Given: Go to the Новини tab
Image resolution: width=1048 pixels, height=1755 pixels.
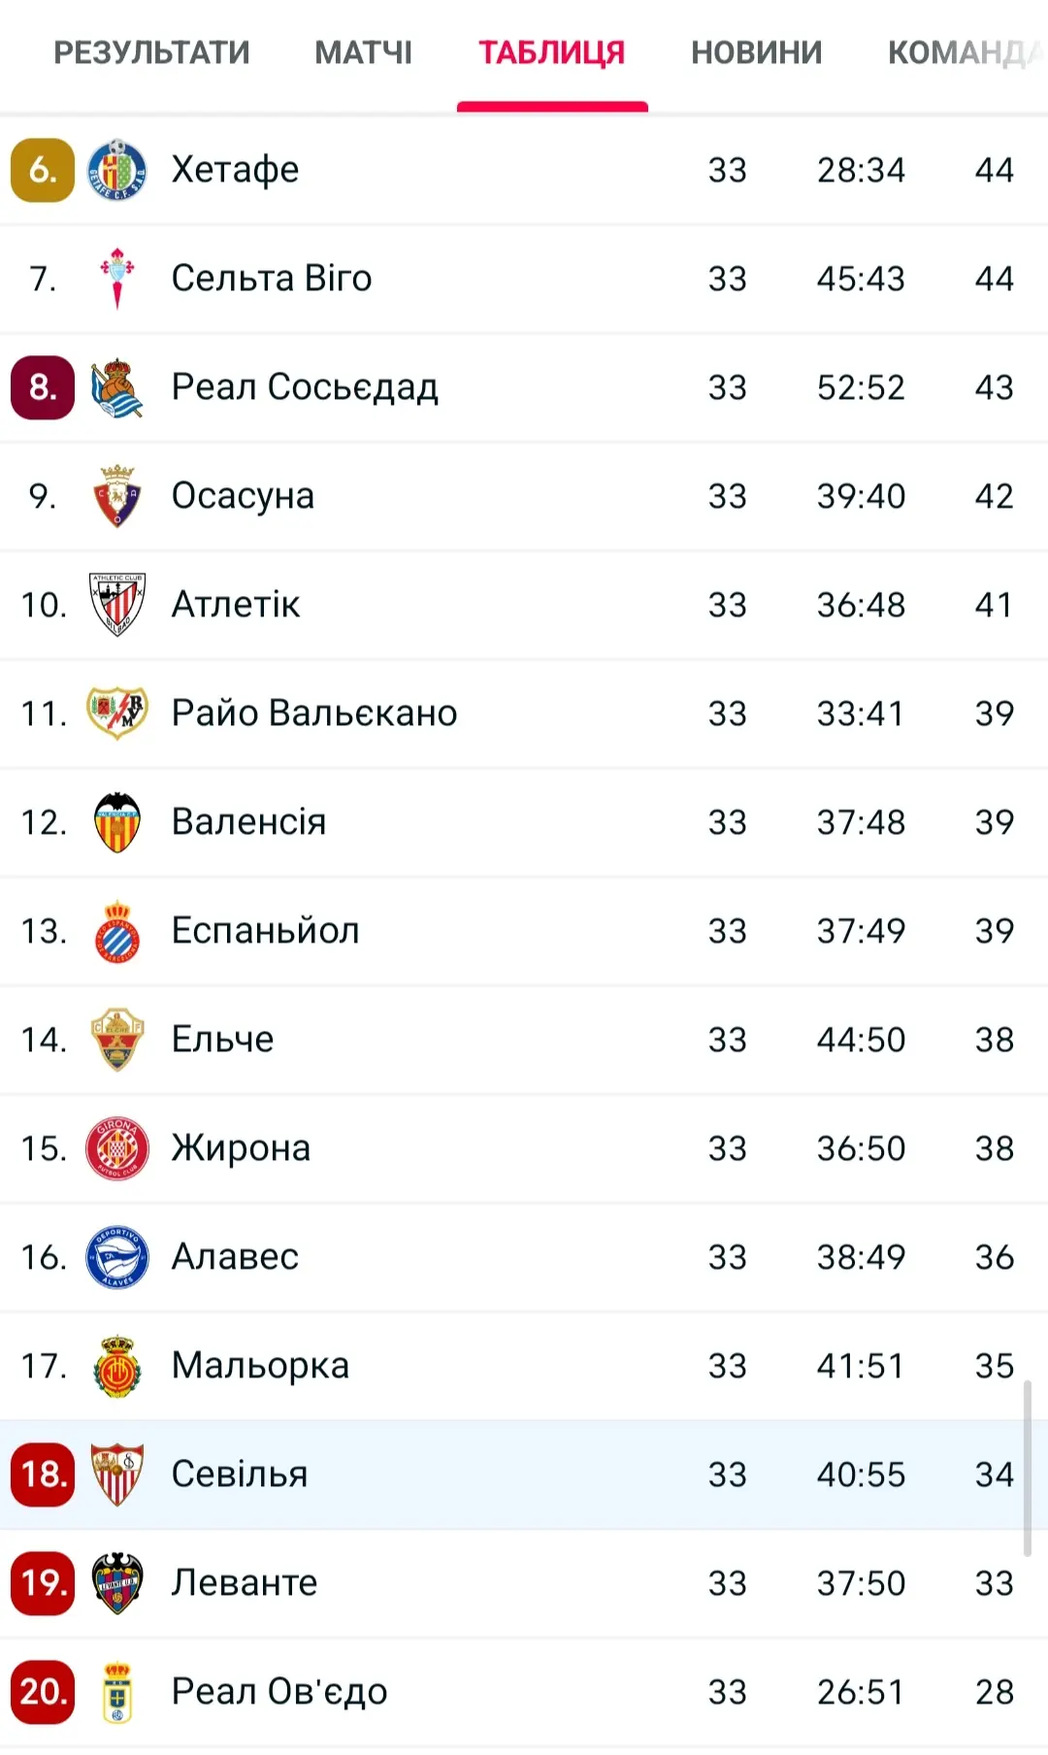Looking at the screenshot, I should [756, 52].
